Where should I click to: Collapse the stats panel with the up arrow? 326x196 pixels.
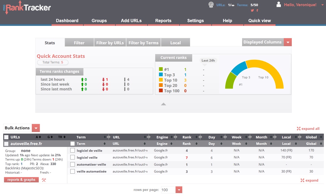(x=164, y=104)
